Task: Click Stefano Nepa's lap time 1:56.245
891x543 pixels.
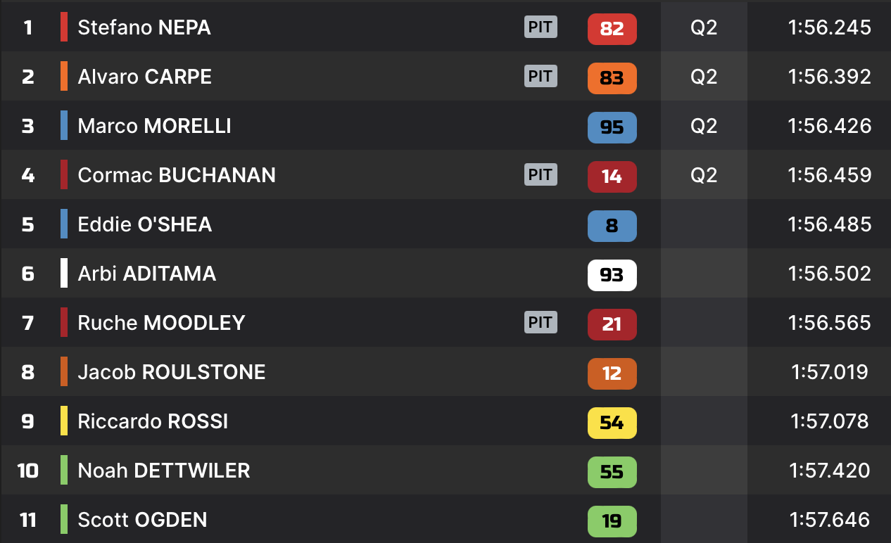Action: click(x=829, y=27)
